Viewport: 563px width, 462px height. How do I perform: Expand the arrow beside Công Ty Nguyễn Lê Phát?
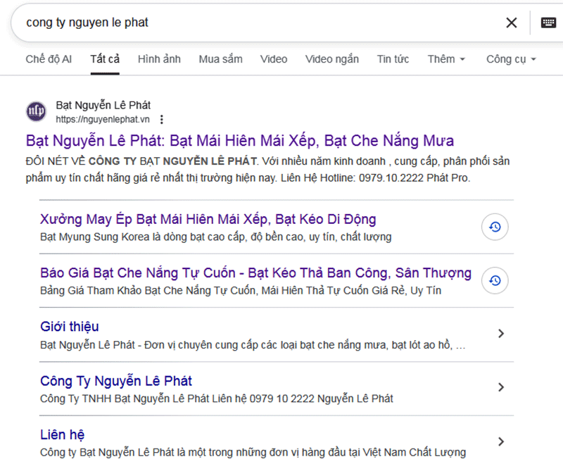pyautogui.click(x=501, y=387)
